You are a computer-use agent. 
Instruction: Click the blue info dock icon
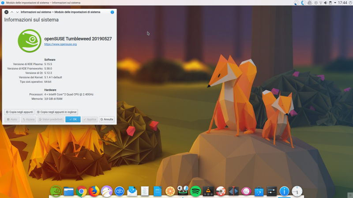[284, 191]
